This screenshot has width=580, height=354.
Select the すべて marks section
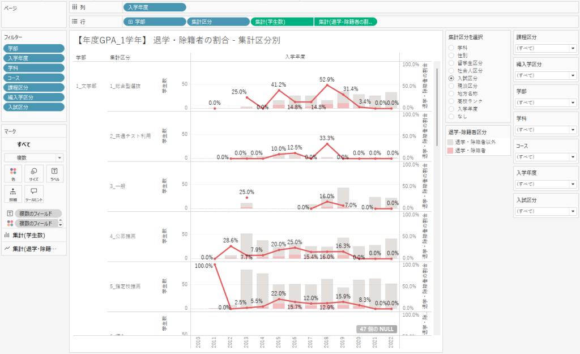pos(24,144)
